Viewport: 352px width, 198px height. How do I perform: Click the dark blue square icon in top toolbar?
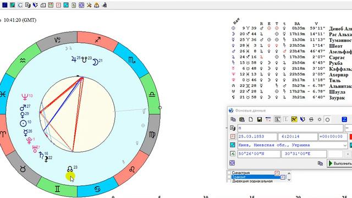5,5
